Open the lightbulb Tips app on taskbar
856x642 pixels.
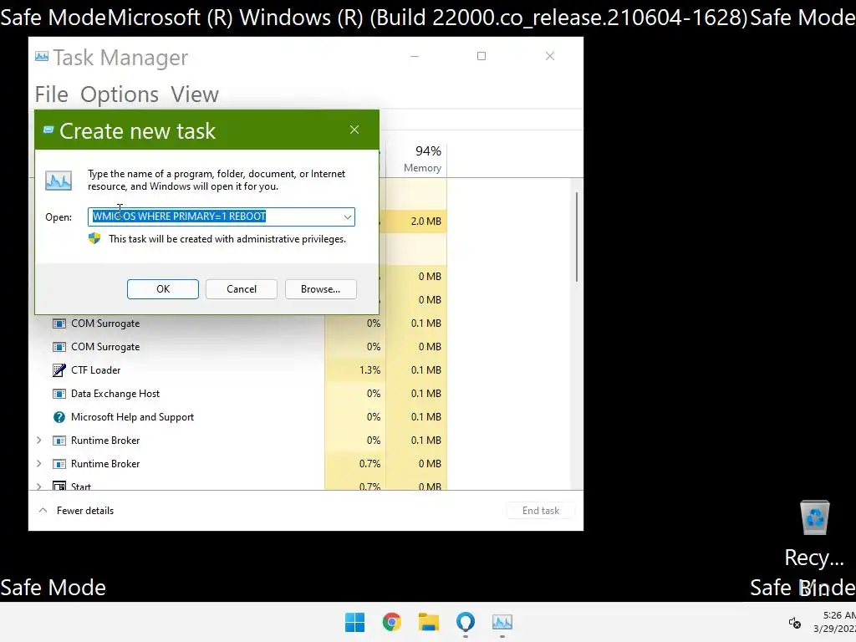[465, 622]
